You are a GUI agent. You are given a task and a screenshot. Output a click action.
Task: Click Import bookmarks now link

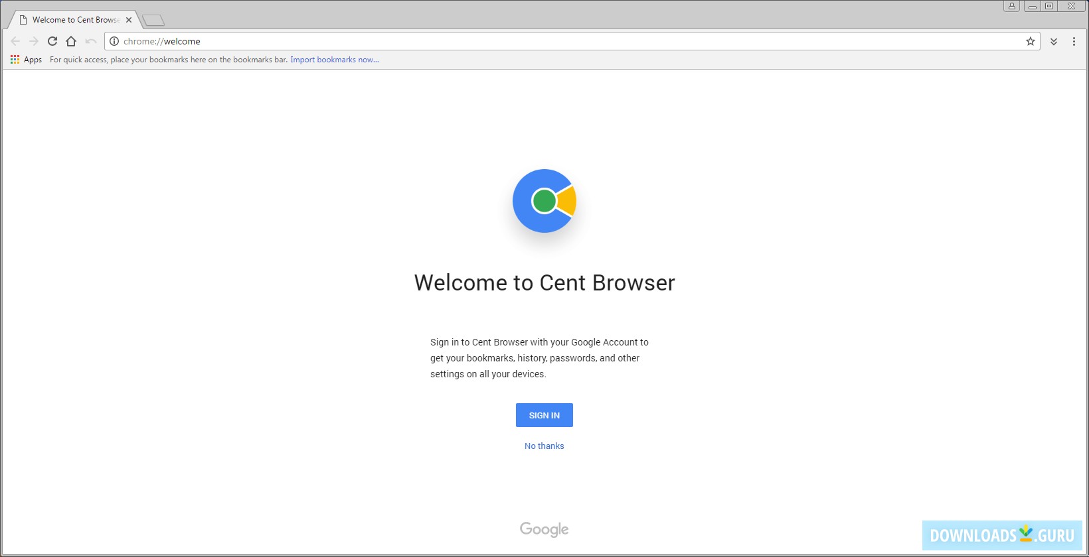335,60
